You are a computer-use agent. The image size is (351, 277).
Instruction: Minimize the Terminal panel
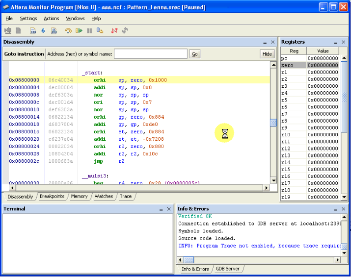coord(161,209)
